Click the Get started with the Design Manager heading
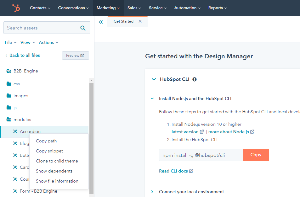This screenshot has height=197, width=300. pyautogui.click(x=199, y=56)
